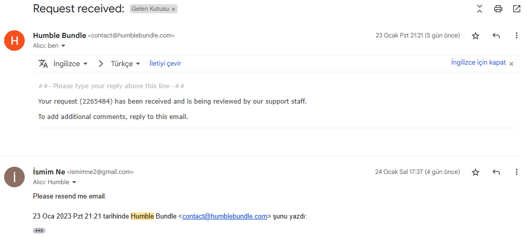Reply to the İsmim Ne message
This screenshot has height=238, width=527.
(x=496, y=172)
